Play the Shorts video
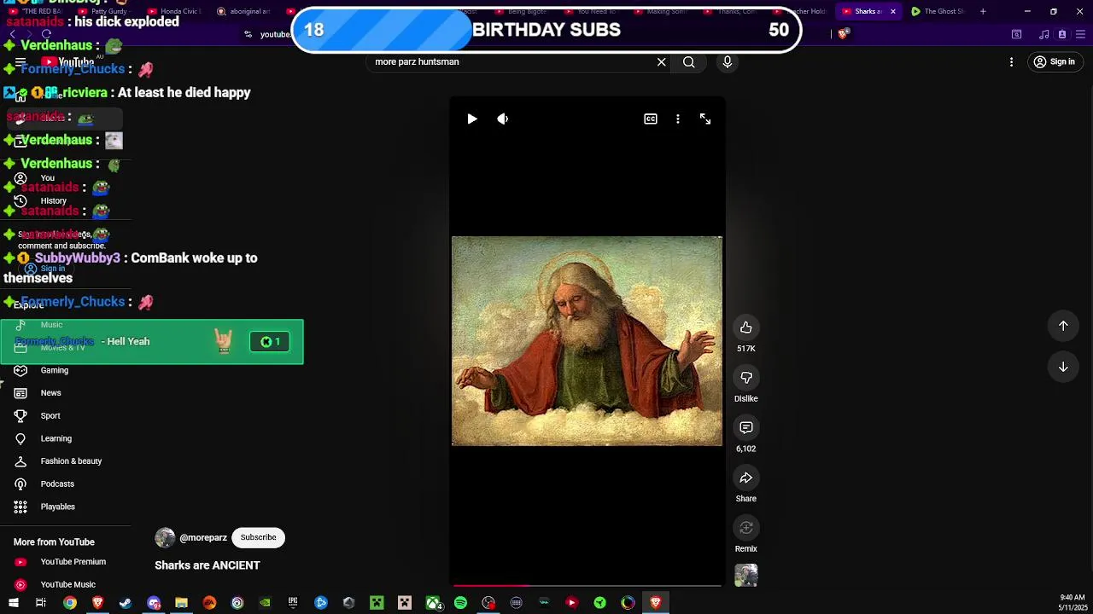Image resolution: width=1093 pixels, height=614 pixels. 472,119
